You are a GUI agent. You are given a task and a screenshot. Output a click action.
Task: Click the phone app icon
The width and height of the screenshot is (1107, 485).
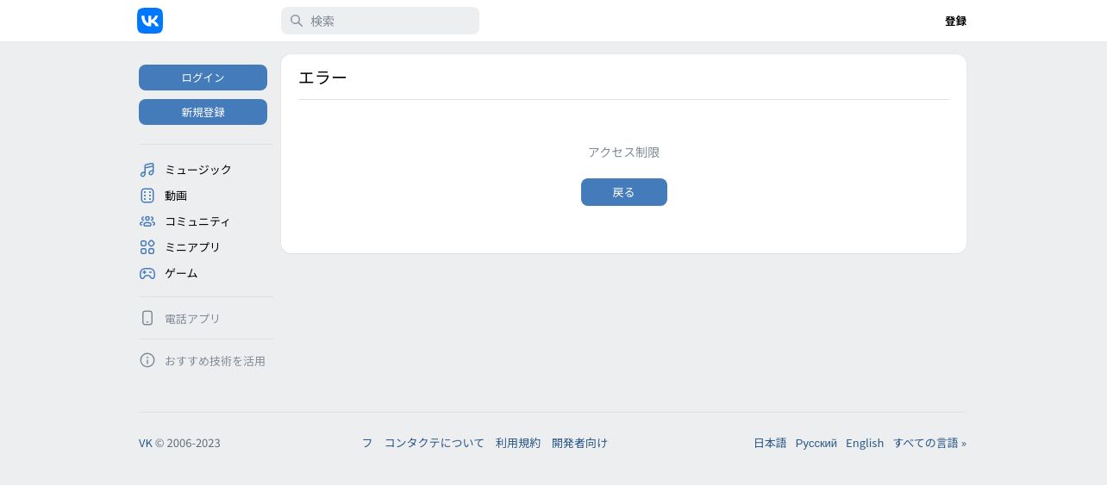[x=147, y=318]
